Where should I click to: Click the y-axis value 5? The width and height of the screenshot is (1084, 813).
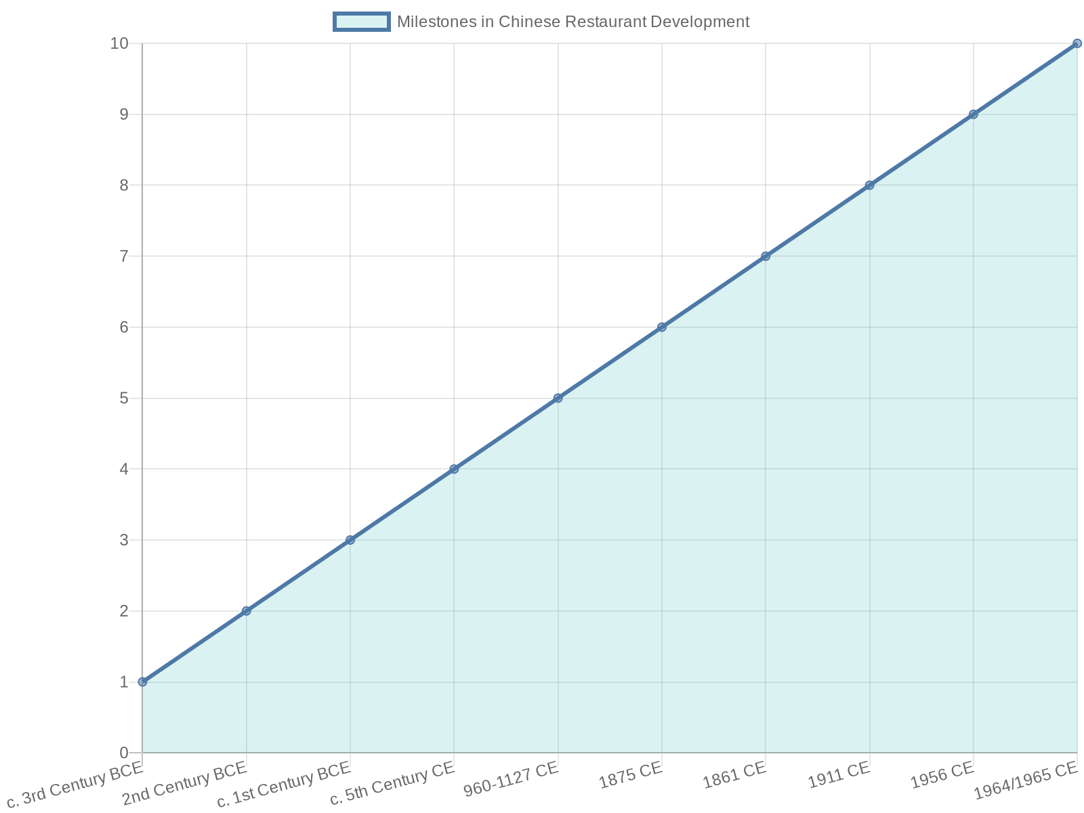124,398
